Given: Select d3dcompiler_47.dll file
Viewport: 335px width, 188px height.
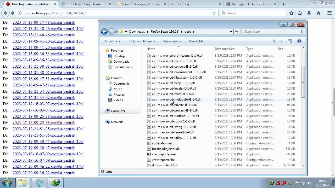Looking at the screenshot, I should (x=165, y=165).
